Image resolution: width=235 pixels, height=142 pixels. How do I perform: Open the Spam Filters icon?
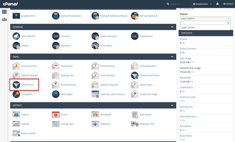[x=134, y=85]
